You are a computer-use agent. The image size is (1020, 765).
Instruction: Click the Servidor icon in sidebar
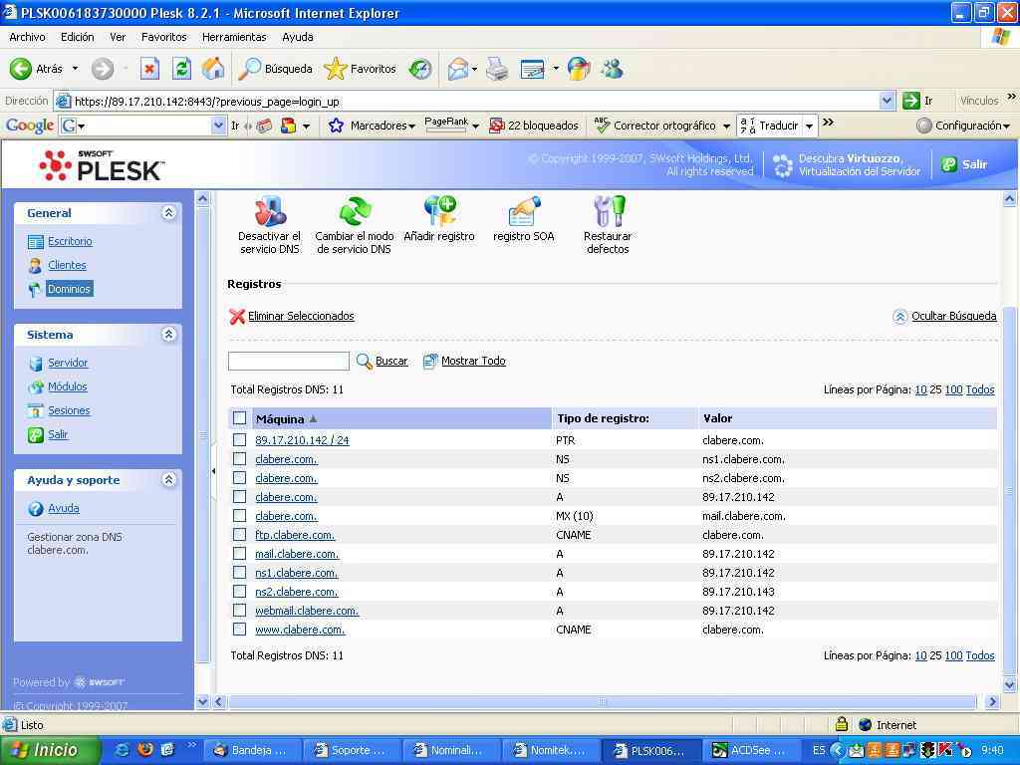tap(36, 363)
